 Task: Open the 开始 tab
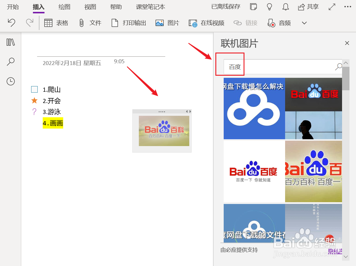[13, 7]
